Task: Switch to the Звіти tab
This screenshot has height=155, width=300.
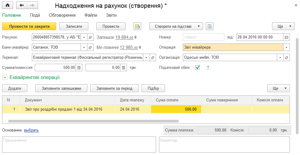Action: point(111,15)
